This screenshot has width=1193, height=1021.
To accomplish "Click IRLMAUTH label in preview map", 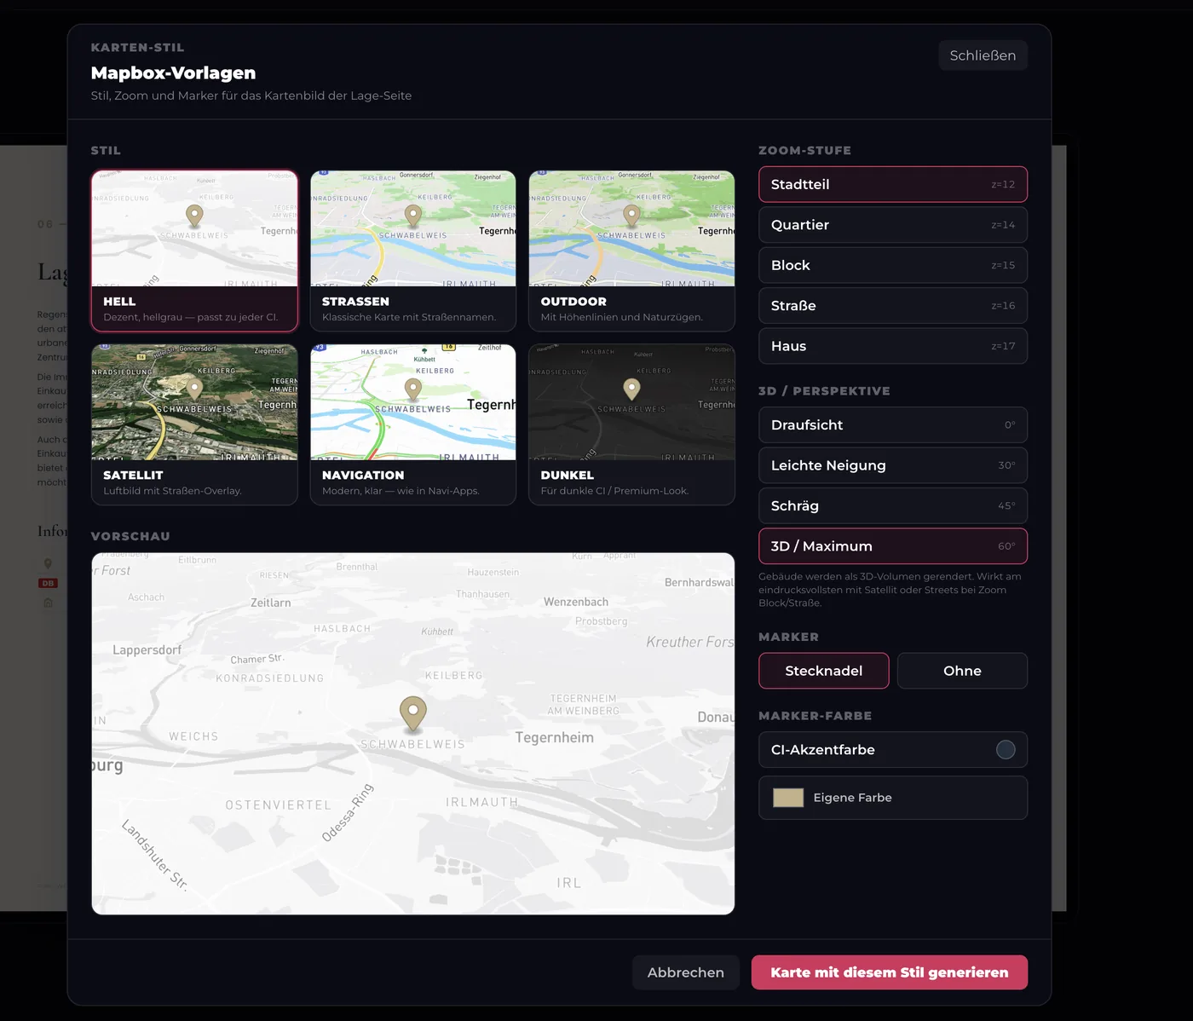I will click(481, 802).
